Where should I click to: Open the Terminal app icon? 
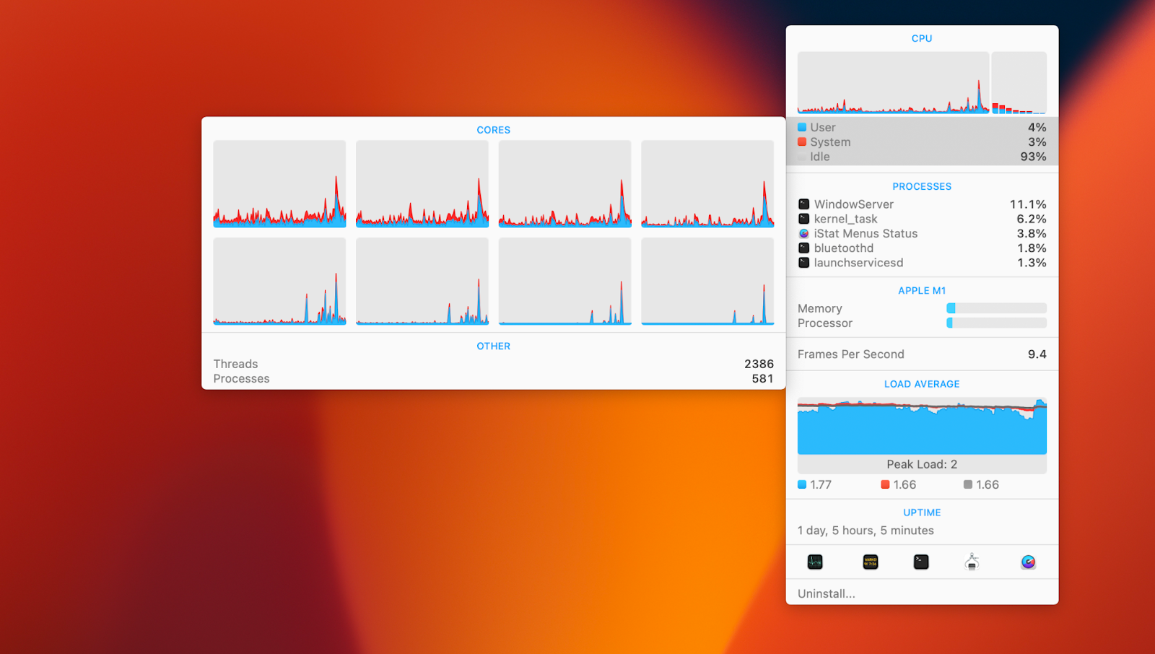pyautogui.click(x=921, y=562)
